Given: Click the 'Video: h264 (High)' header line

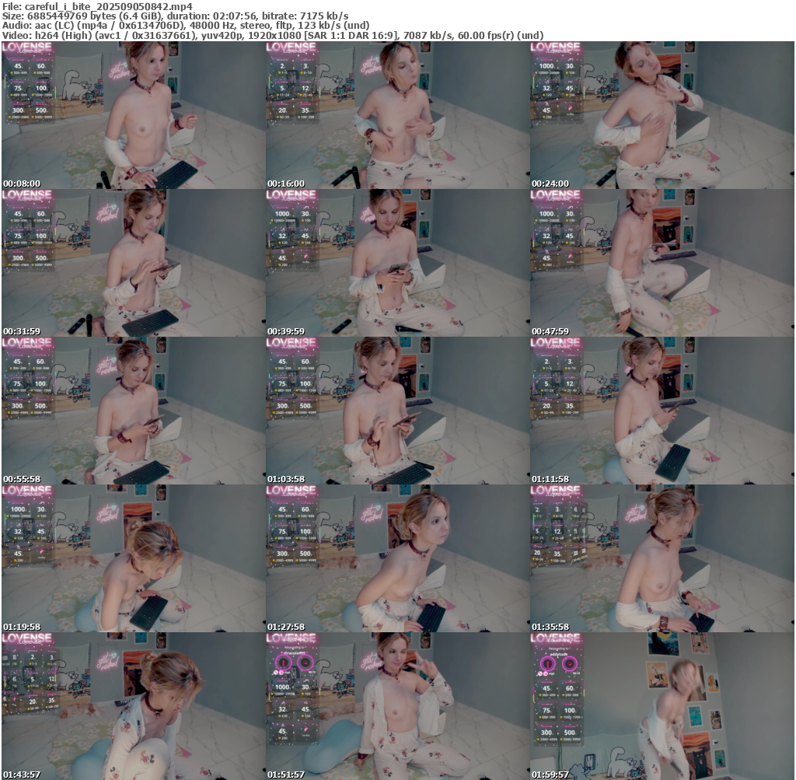Looking at the screenshot, I should coord(273,36).
